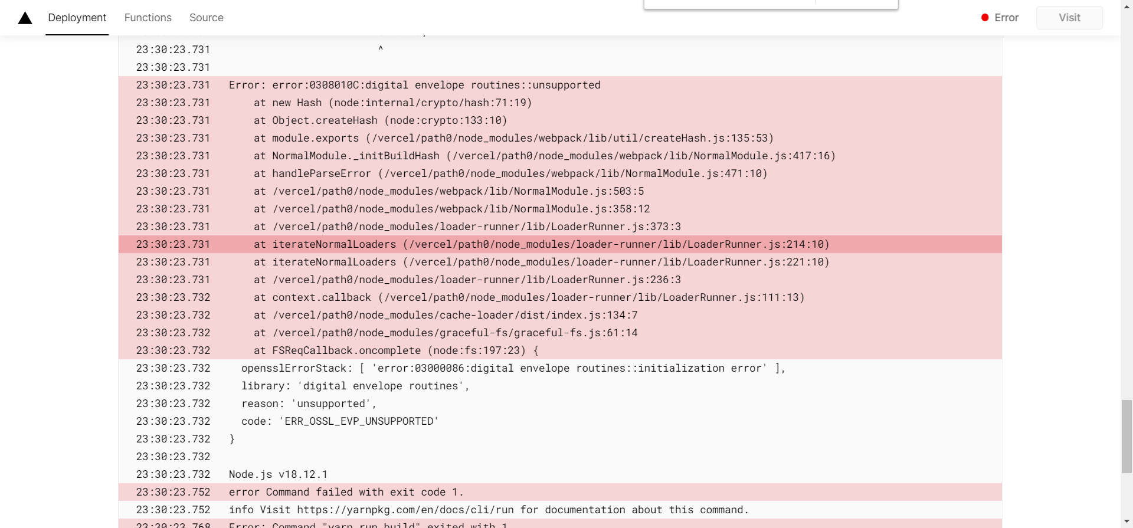The height and width of the screenshot is (528, 1133).
Task: Select the "reason: 'unsupported'" line
Action: [560, 404]
